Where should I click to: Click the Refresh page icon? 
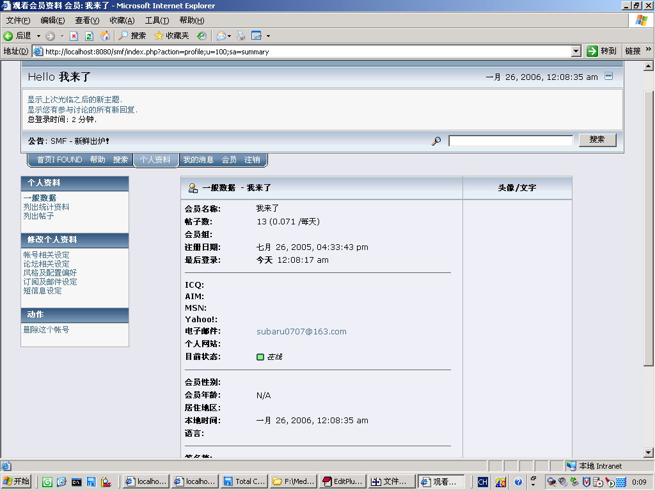(89, 36)
